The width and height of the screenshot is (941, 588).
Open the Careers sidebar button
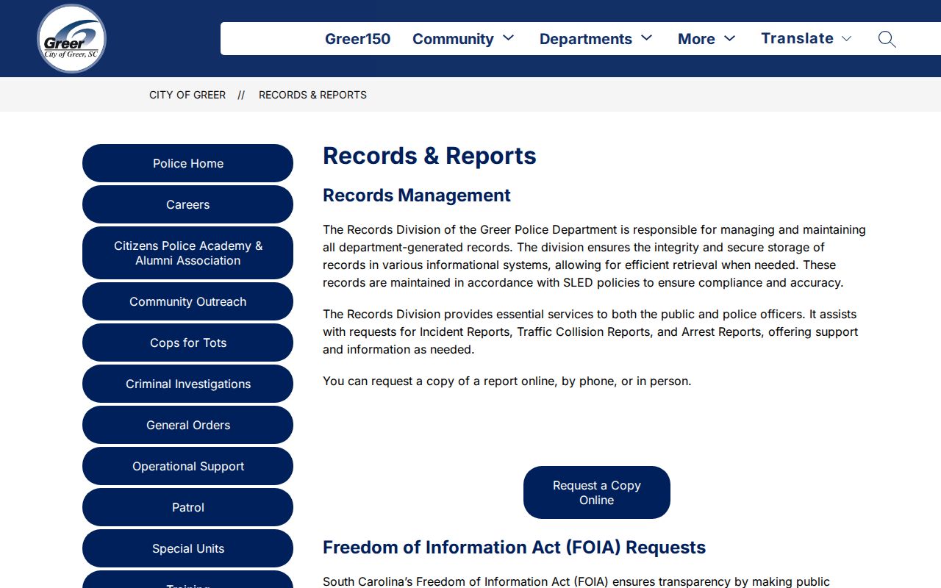point(187,204)
